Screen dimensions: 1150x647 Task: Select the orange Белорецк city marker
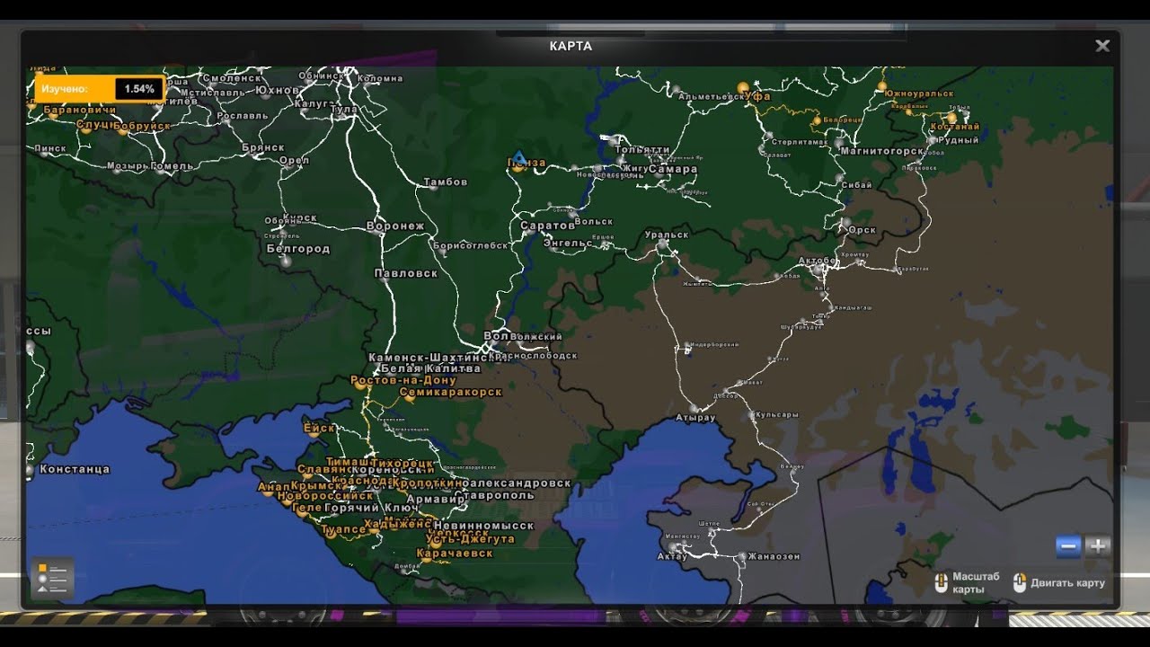click(x=817, y=120)
